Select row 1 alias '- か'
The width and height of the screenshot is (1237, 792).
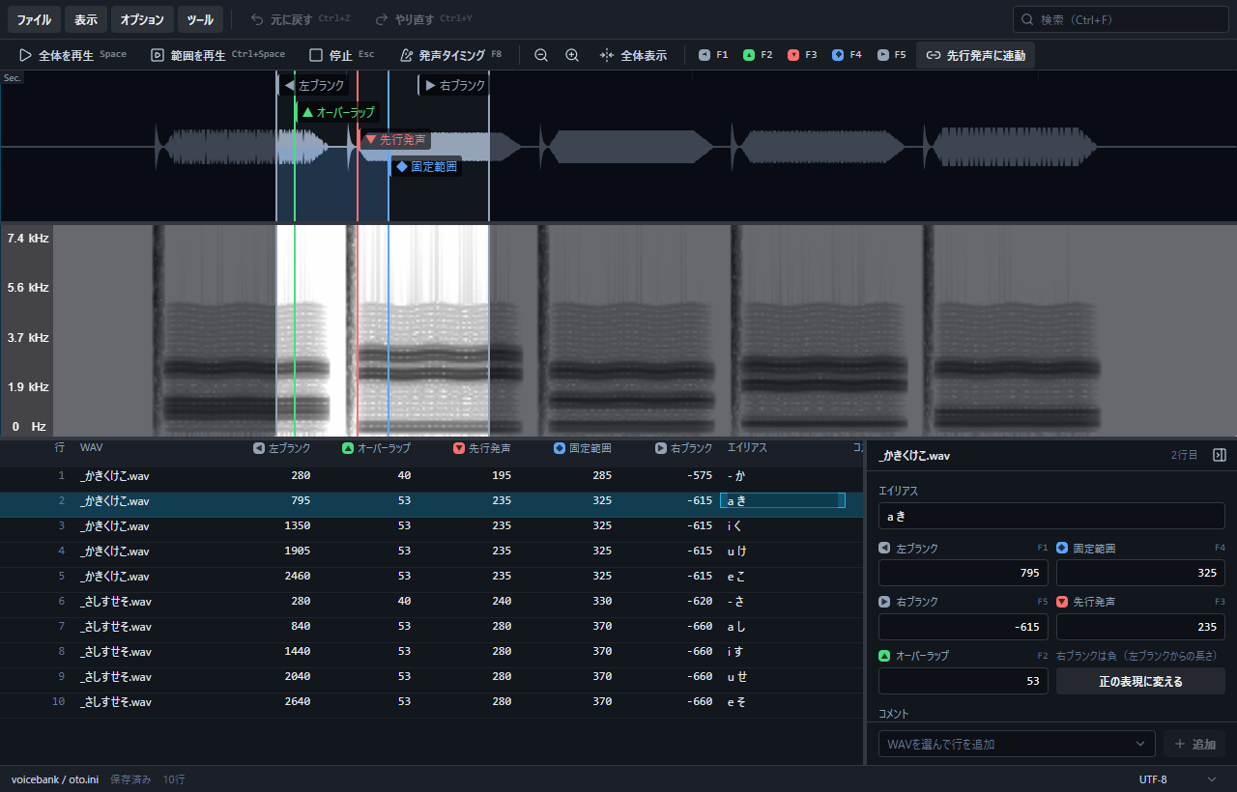[x=736, y=475]
